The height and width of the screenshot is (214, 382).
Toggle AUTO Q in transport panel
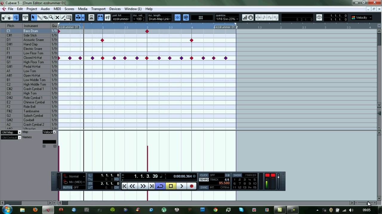point(67,188)
